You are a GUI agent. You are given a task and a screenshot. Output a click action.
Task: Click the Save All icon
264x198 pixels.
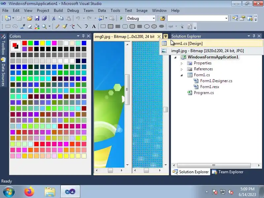(44, 18)
